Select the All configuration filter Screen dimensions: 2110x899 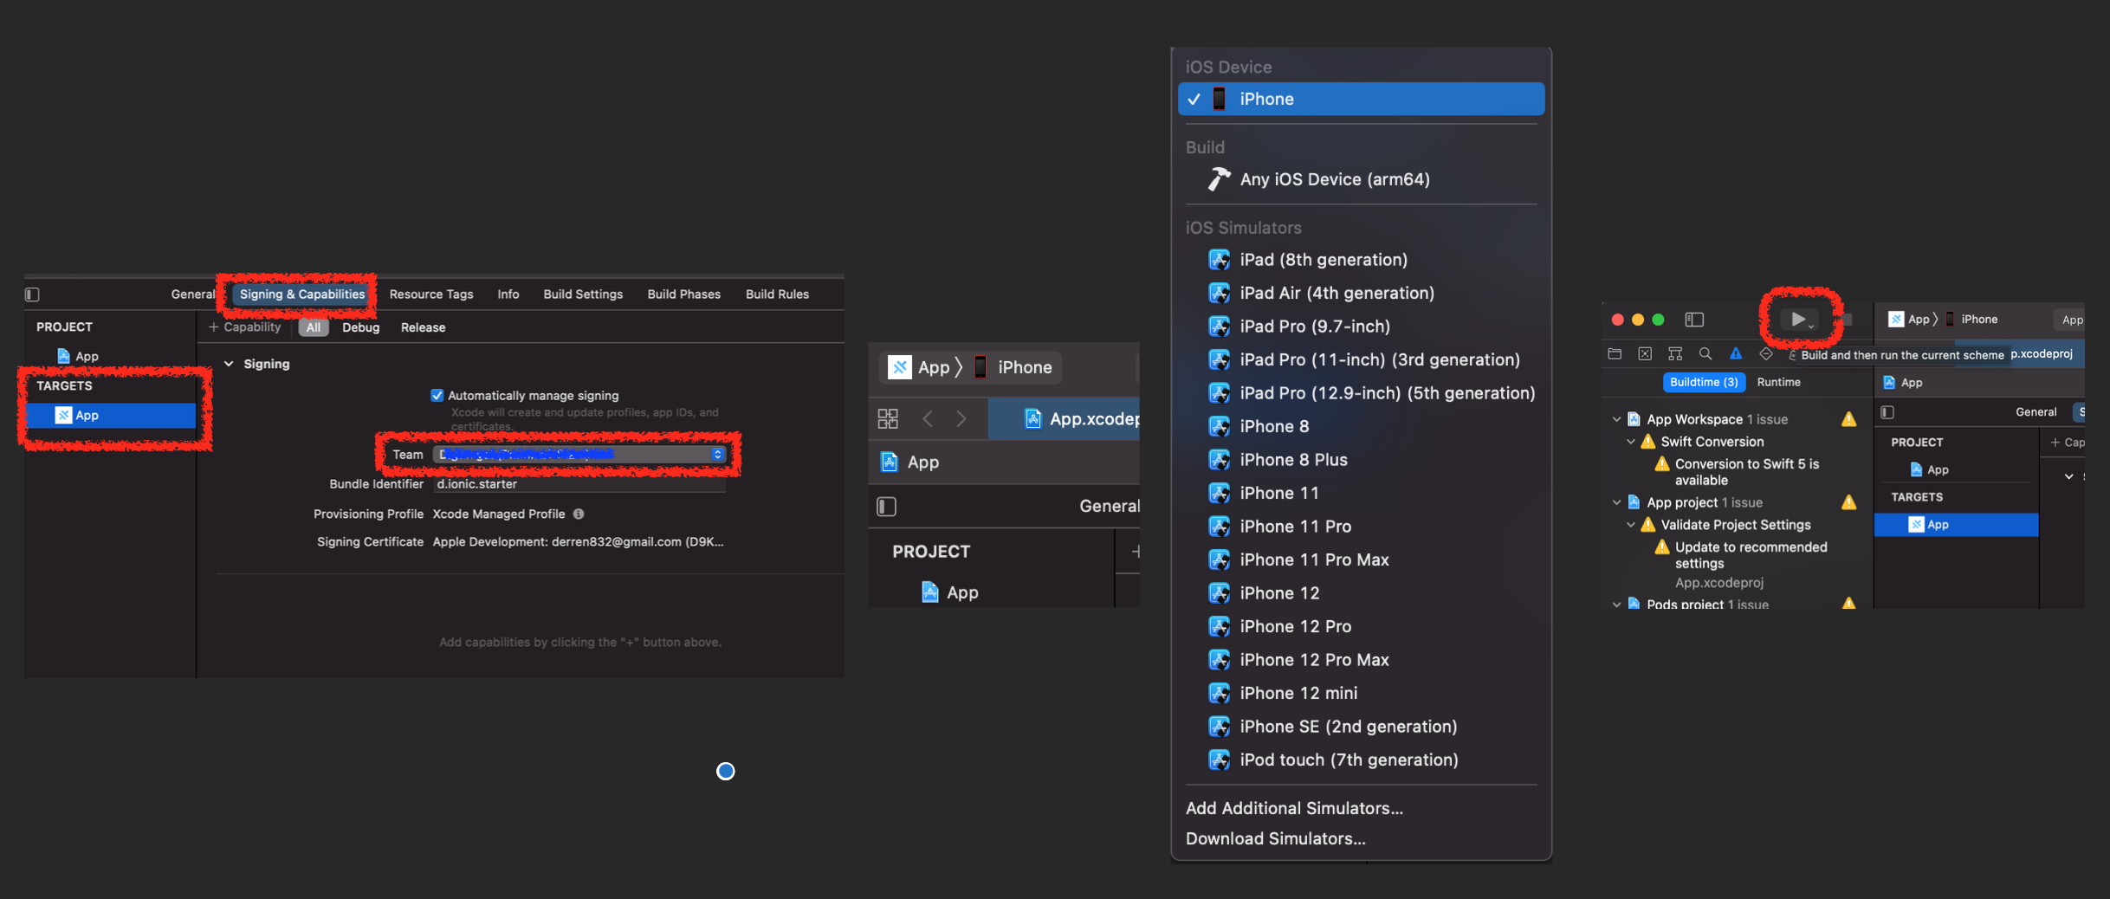click(x=314, y=327)
